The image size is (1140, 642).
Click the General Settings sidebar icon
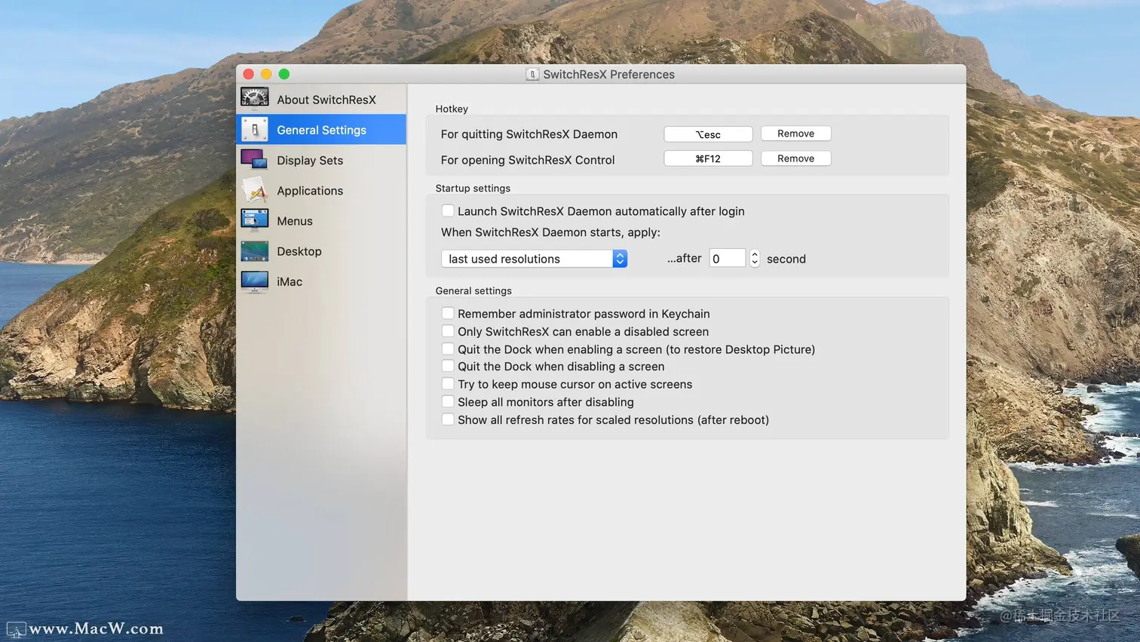coord(255,130)
